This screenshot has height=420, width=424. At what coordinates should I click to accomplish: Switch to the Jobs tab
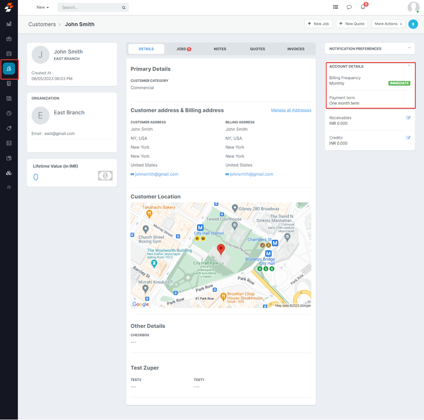click(x=183, y=49)
